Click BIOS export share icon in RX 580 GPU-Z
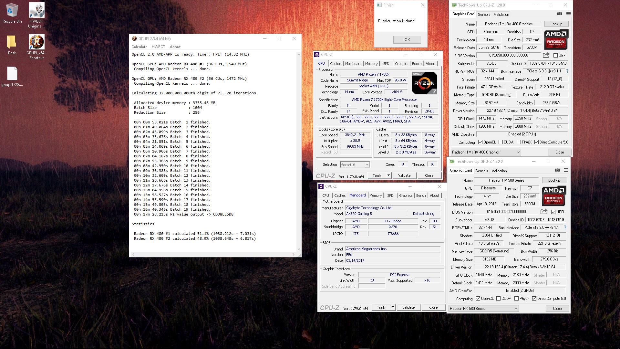This screenshot has height=349, width=620. [x=544, y=212]
